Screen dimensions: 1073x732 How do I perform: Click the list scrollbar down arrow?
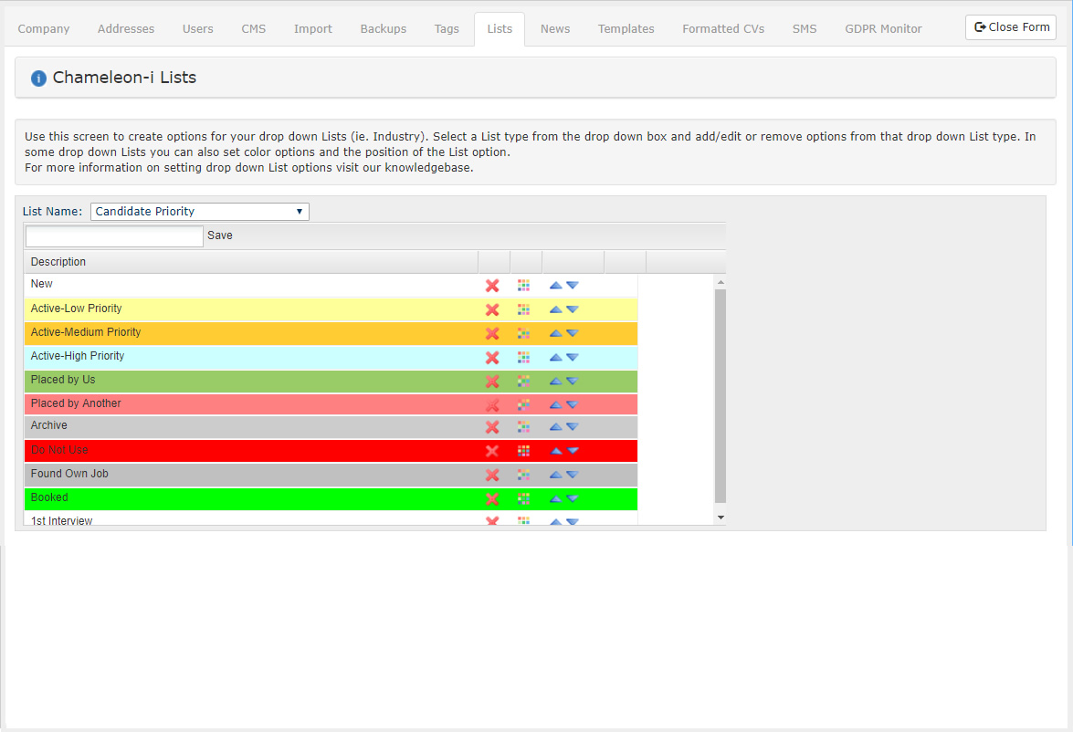pyautogui.click(x=721, y=518)
